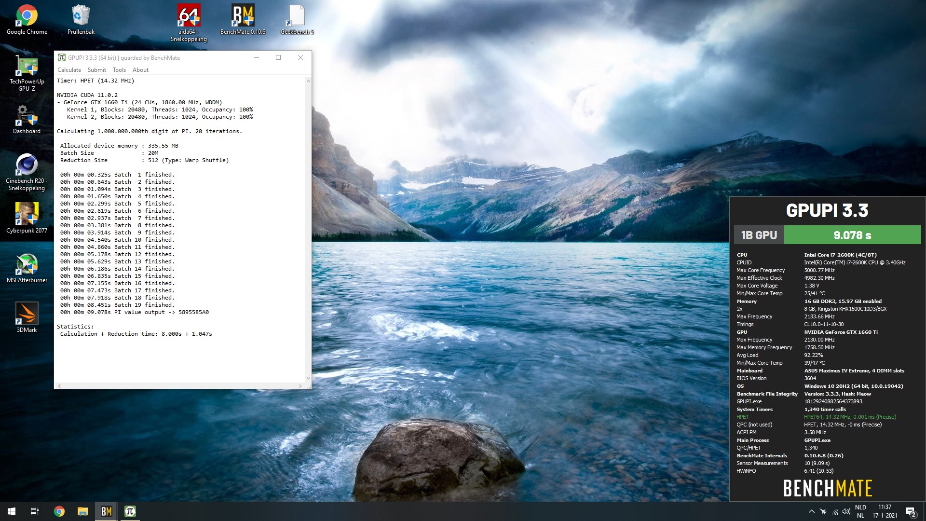Open Geekbench 5 desktop shortcut
The image size is (926, 521).
[x=297, y=20]
